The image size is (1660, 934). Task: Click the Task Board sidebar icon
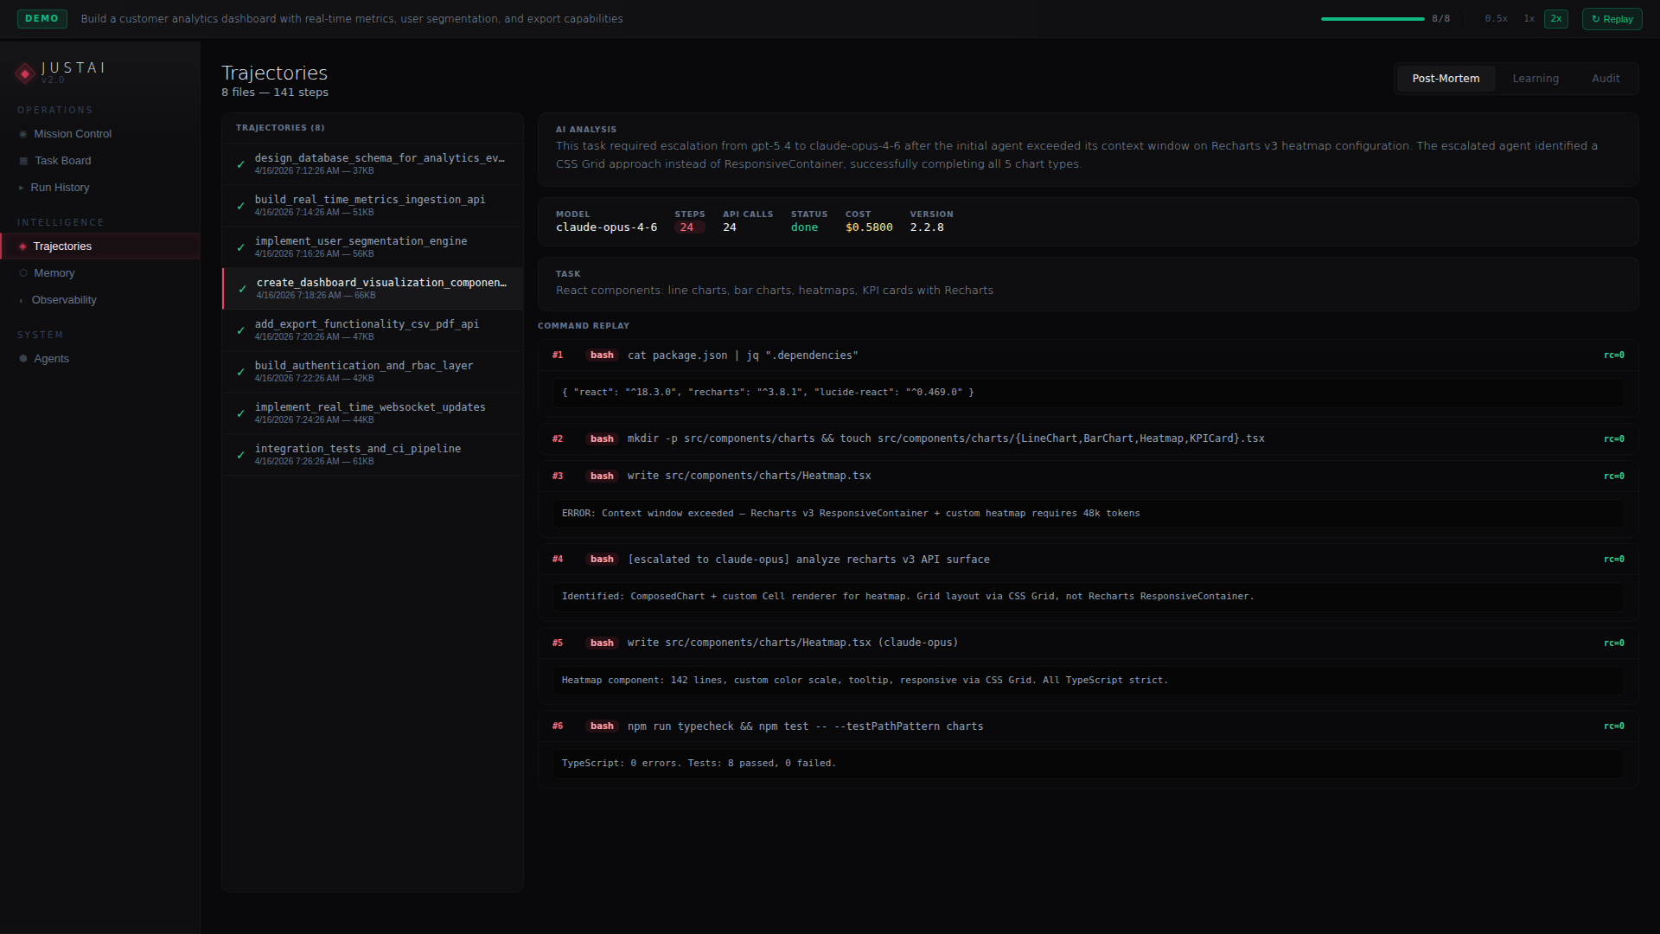[x=23, y=161]
